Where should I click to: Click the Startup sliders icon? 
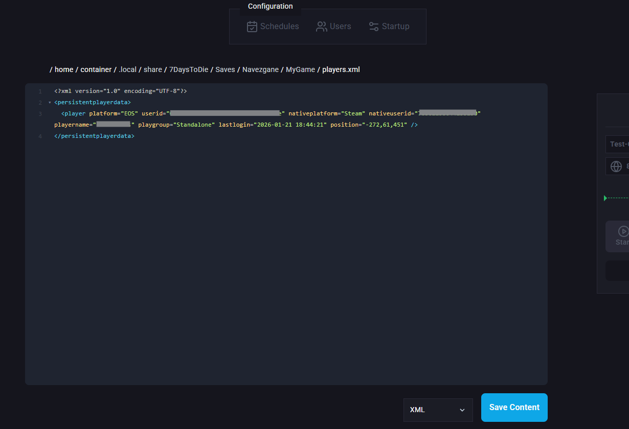point(374,27)
